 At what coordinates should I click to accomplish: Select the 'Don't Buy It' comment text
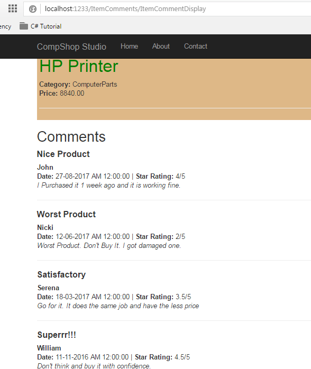click(x=109, y=246)
